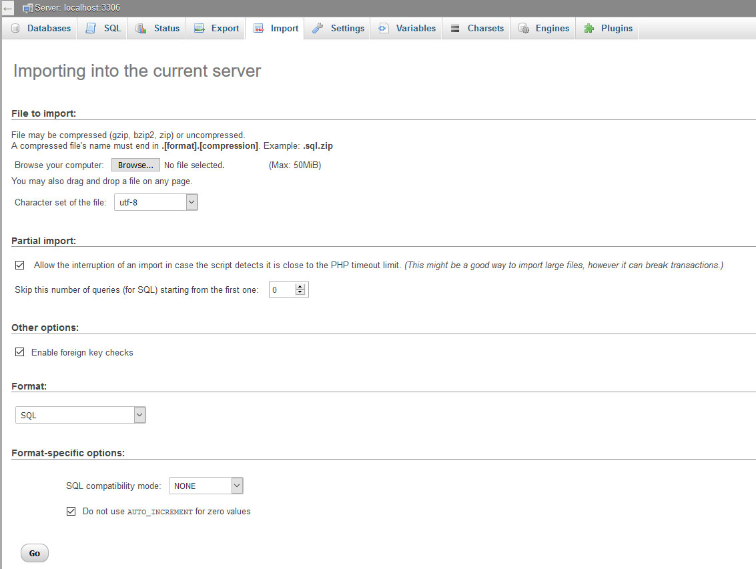Click the 'SQL compatibility mode:' label
Image resolution: width=756 pixels, height=569 pixels.
pos(113,486)
